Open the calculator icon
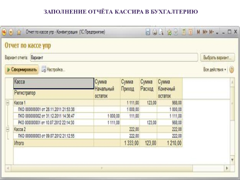Screen dimensions: 240x180 [183, 32]
